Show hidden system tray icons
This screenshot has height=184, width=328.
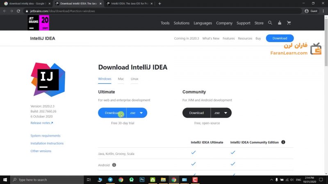tap(271, 180)
